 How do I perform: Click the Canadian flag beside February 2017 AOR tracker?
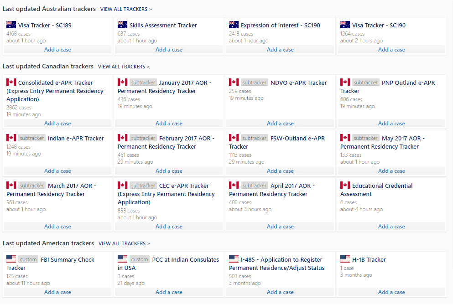pos(122,138)
